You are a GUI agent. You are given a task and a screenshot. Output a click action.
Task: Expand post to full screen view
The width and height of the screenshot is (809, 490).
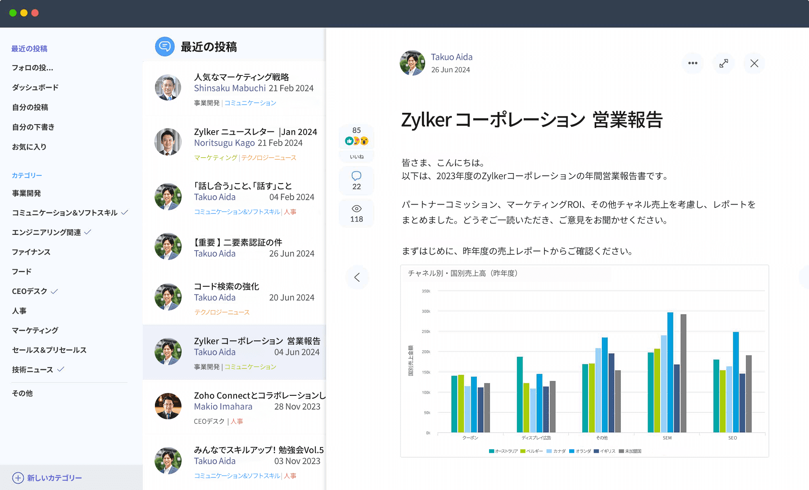(724, 63)
